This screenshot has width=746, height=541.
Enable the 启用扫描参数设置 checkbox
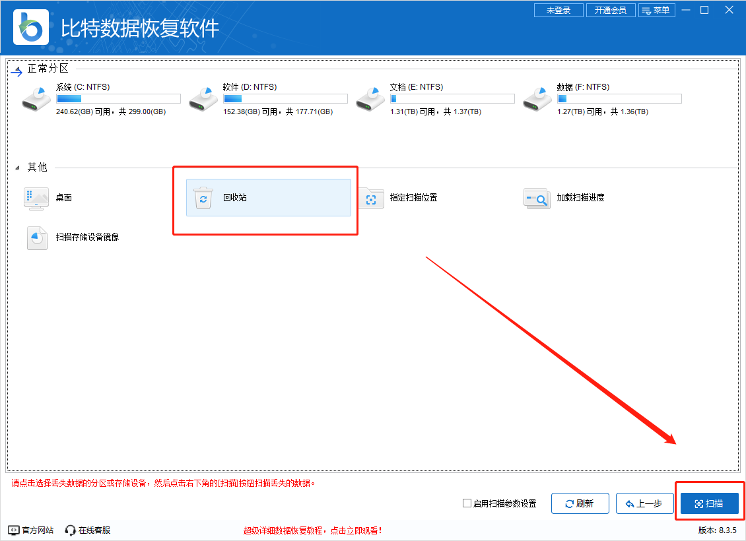point(467,503)
